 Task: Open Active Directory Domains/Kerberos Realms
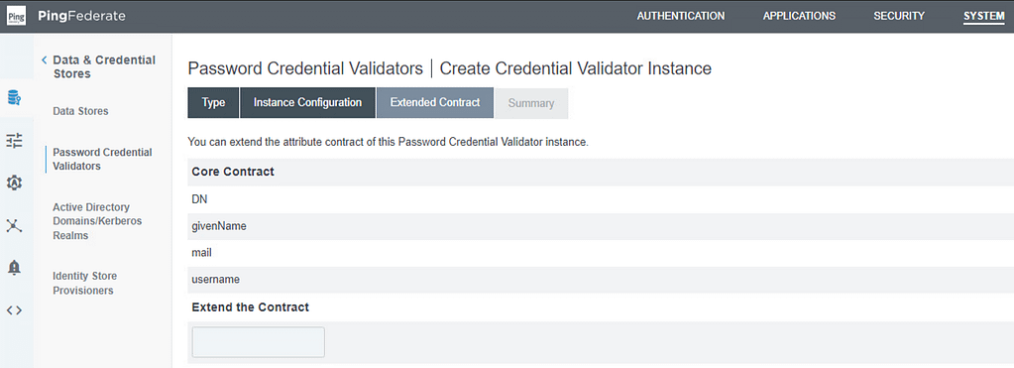tap(98, 221)
